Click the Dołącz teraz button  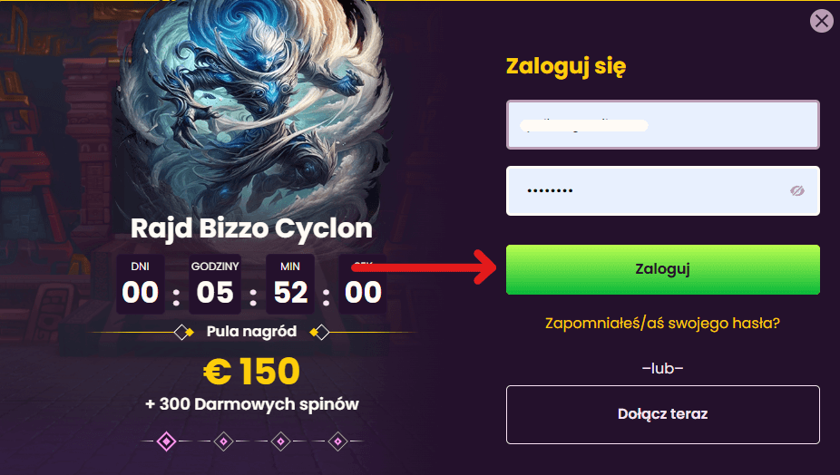click(x=663, y=414)
